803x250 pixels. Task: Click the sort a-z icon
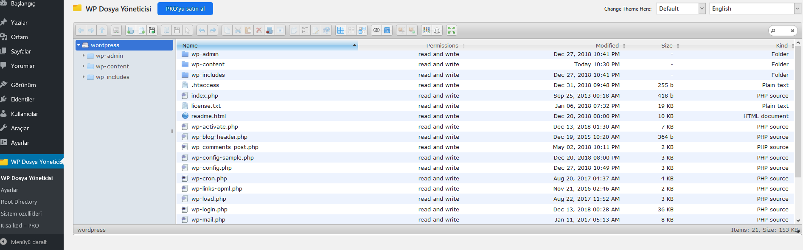(x=437, y=30)
